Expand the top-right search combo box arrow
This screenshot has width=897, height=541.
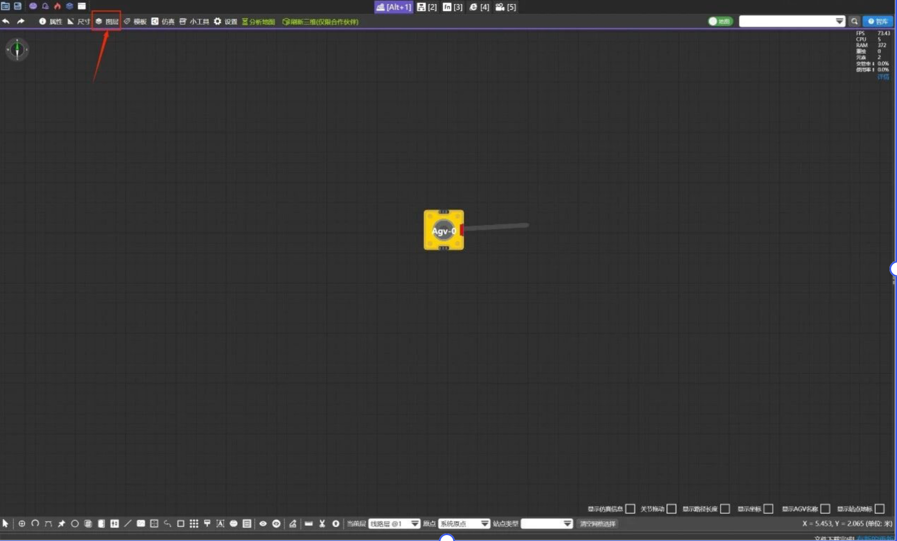(840, 21)
